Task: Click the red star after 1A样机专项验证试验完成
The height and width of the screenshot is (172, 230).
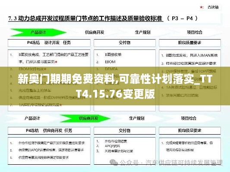Action: (61, 105)
